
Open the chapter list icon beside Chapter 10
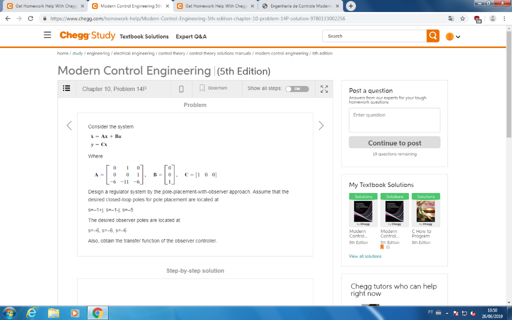point(66,88)
